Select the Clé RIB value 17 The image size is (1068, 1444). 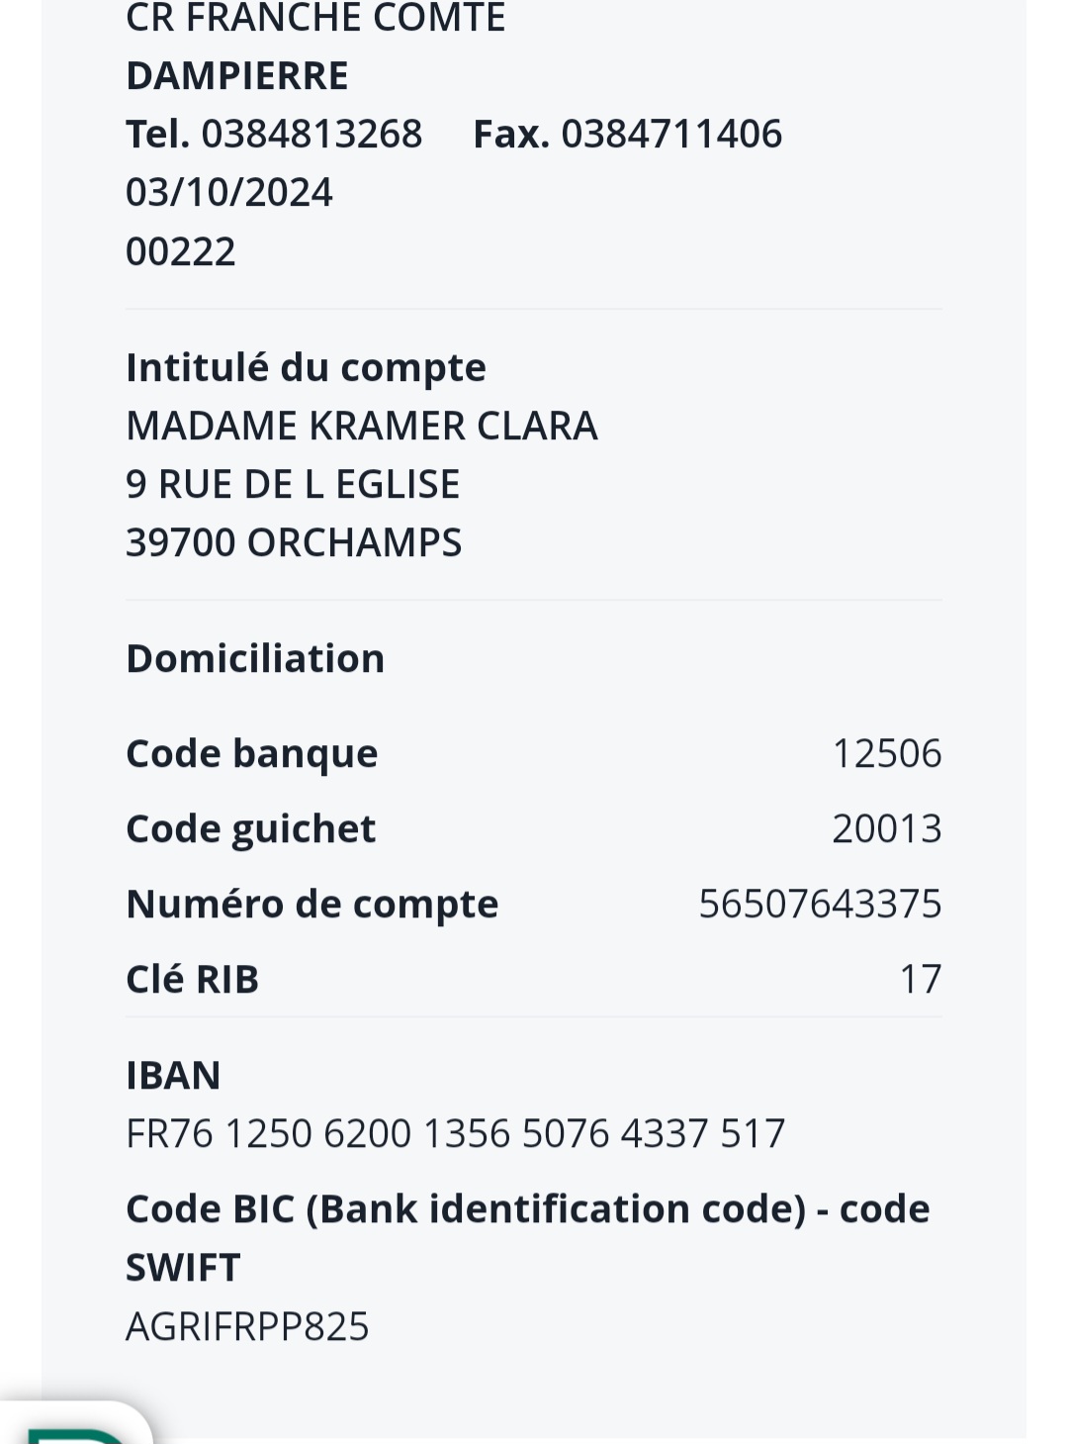pyautogui.click(x=921, y=979)
